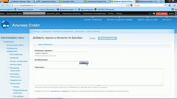Open 'Список' under Таксономия sidebar
177x99 pixels.
pos(16,87)
